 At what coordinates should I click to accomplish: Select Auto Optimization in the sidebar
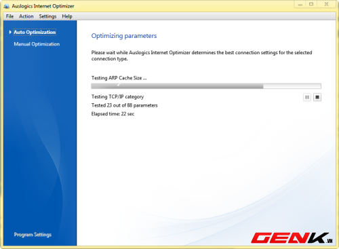[35, 32]
